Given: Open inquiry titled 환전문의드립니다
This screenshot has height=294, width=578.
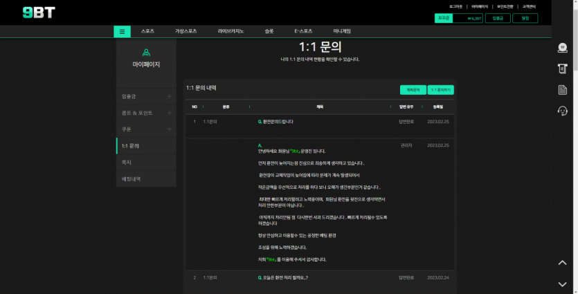Looking at the screenshot, I should [277, 122].
